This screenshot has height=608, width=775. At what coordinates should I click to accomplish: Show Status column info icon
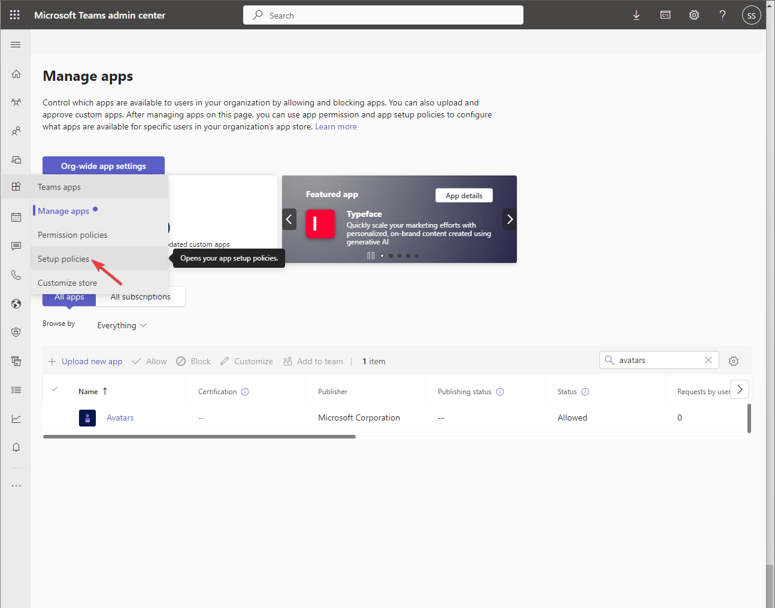coord(585,392)
